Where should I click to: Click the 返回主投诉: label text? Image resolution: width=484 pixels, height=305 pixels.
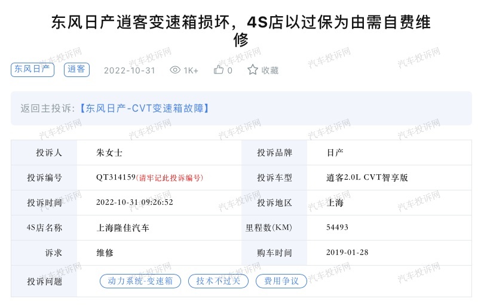pyautogui.click(x=48, y=108)
